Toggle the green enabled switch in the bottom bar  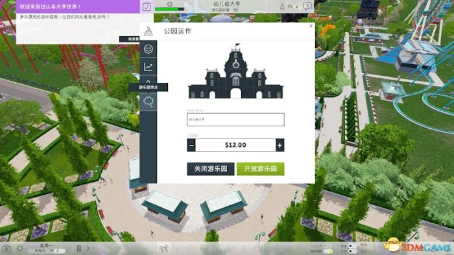pos(328,251)
